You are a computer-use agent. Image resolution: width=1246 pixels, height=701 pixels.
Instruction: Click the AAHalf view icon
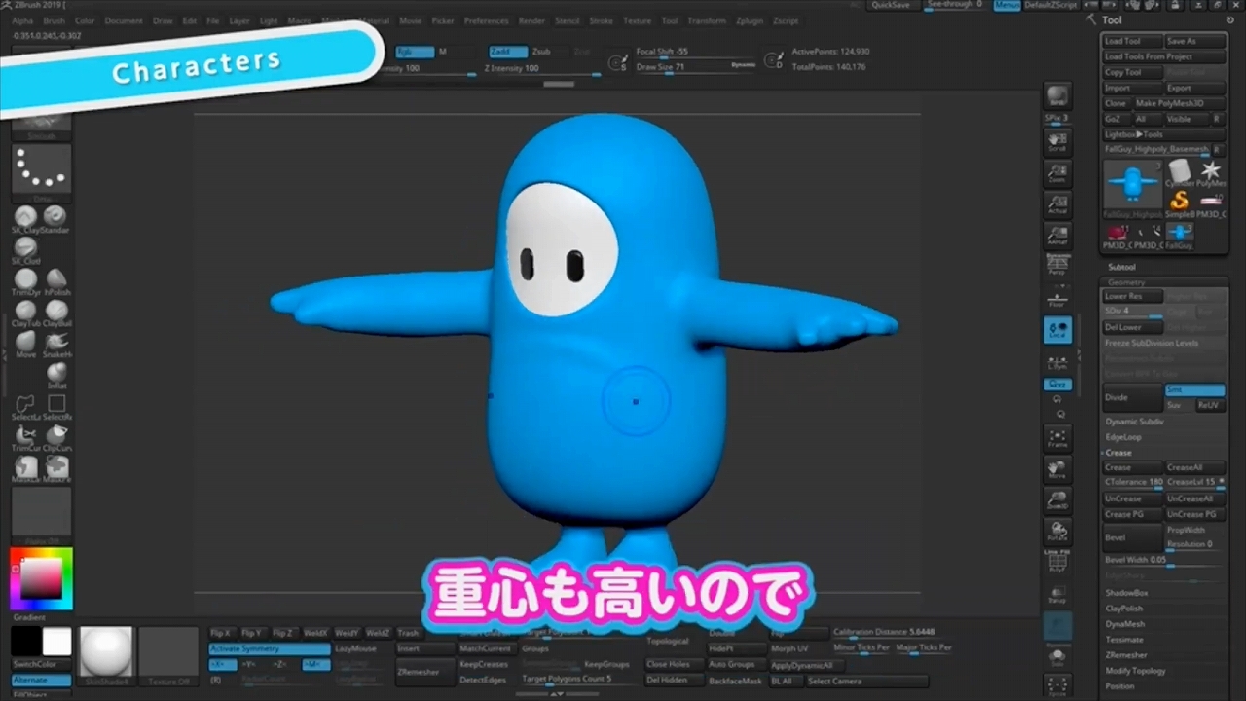(x=1057, y=235)
